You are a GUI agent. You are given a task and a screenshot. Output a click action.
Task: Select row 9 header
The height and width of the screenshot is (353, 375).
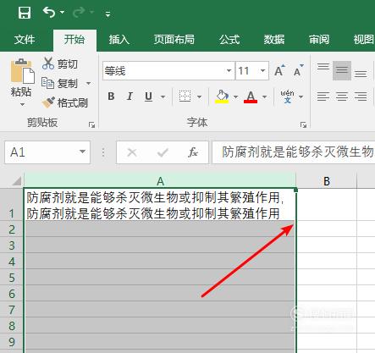pyautogui.click(x=12, y=342)
